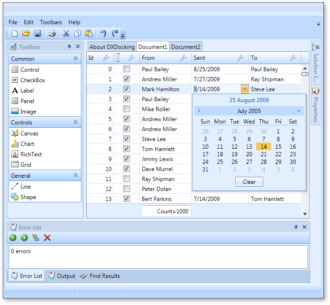Click the Clear button in calendar
This screenshot has height=305, width=330.
coord(249,182)
